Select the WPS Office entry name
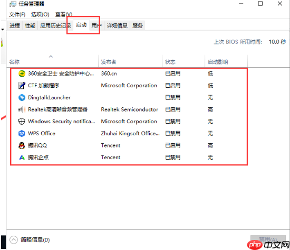Screen dimensions: 290x250 42,133
